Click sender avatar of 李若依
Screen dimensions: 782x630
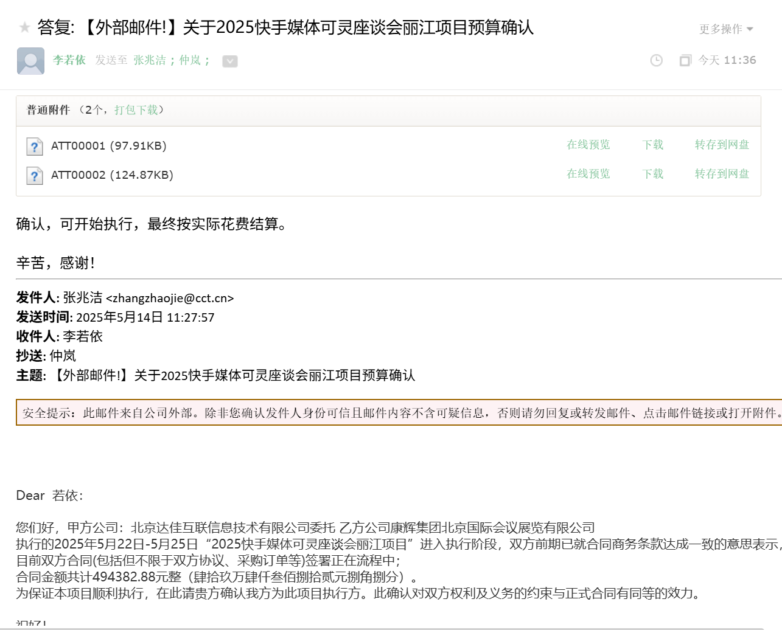(30, 61)
